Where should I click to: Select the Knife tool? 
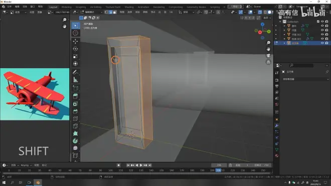point(75,126)
